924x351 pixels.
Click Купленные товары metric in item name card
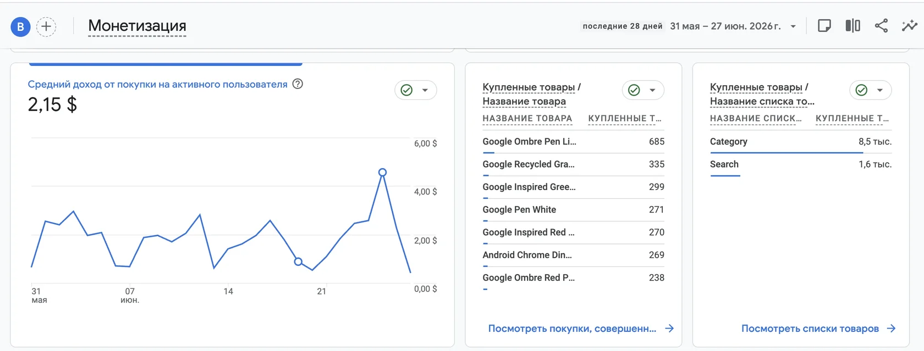[x=529, y=87]
